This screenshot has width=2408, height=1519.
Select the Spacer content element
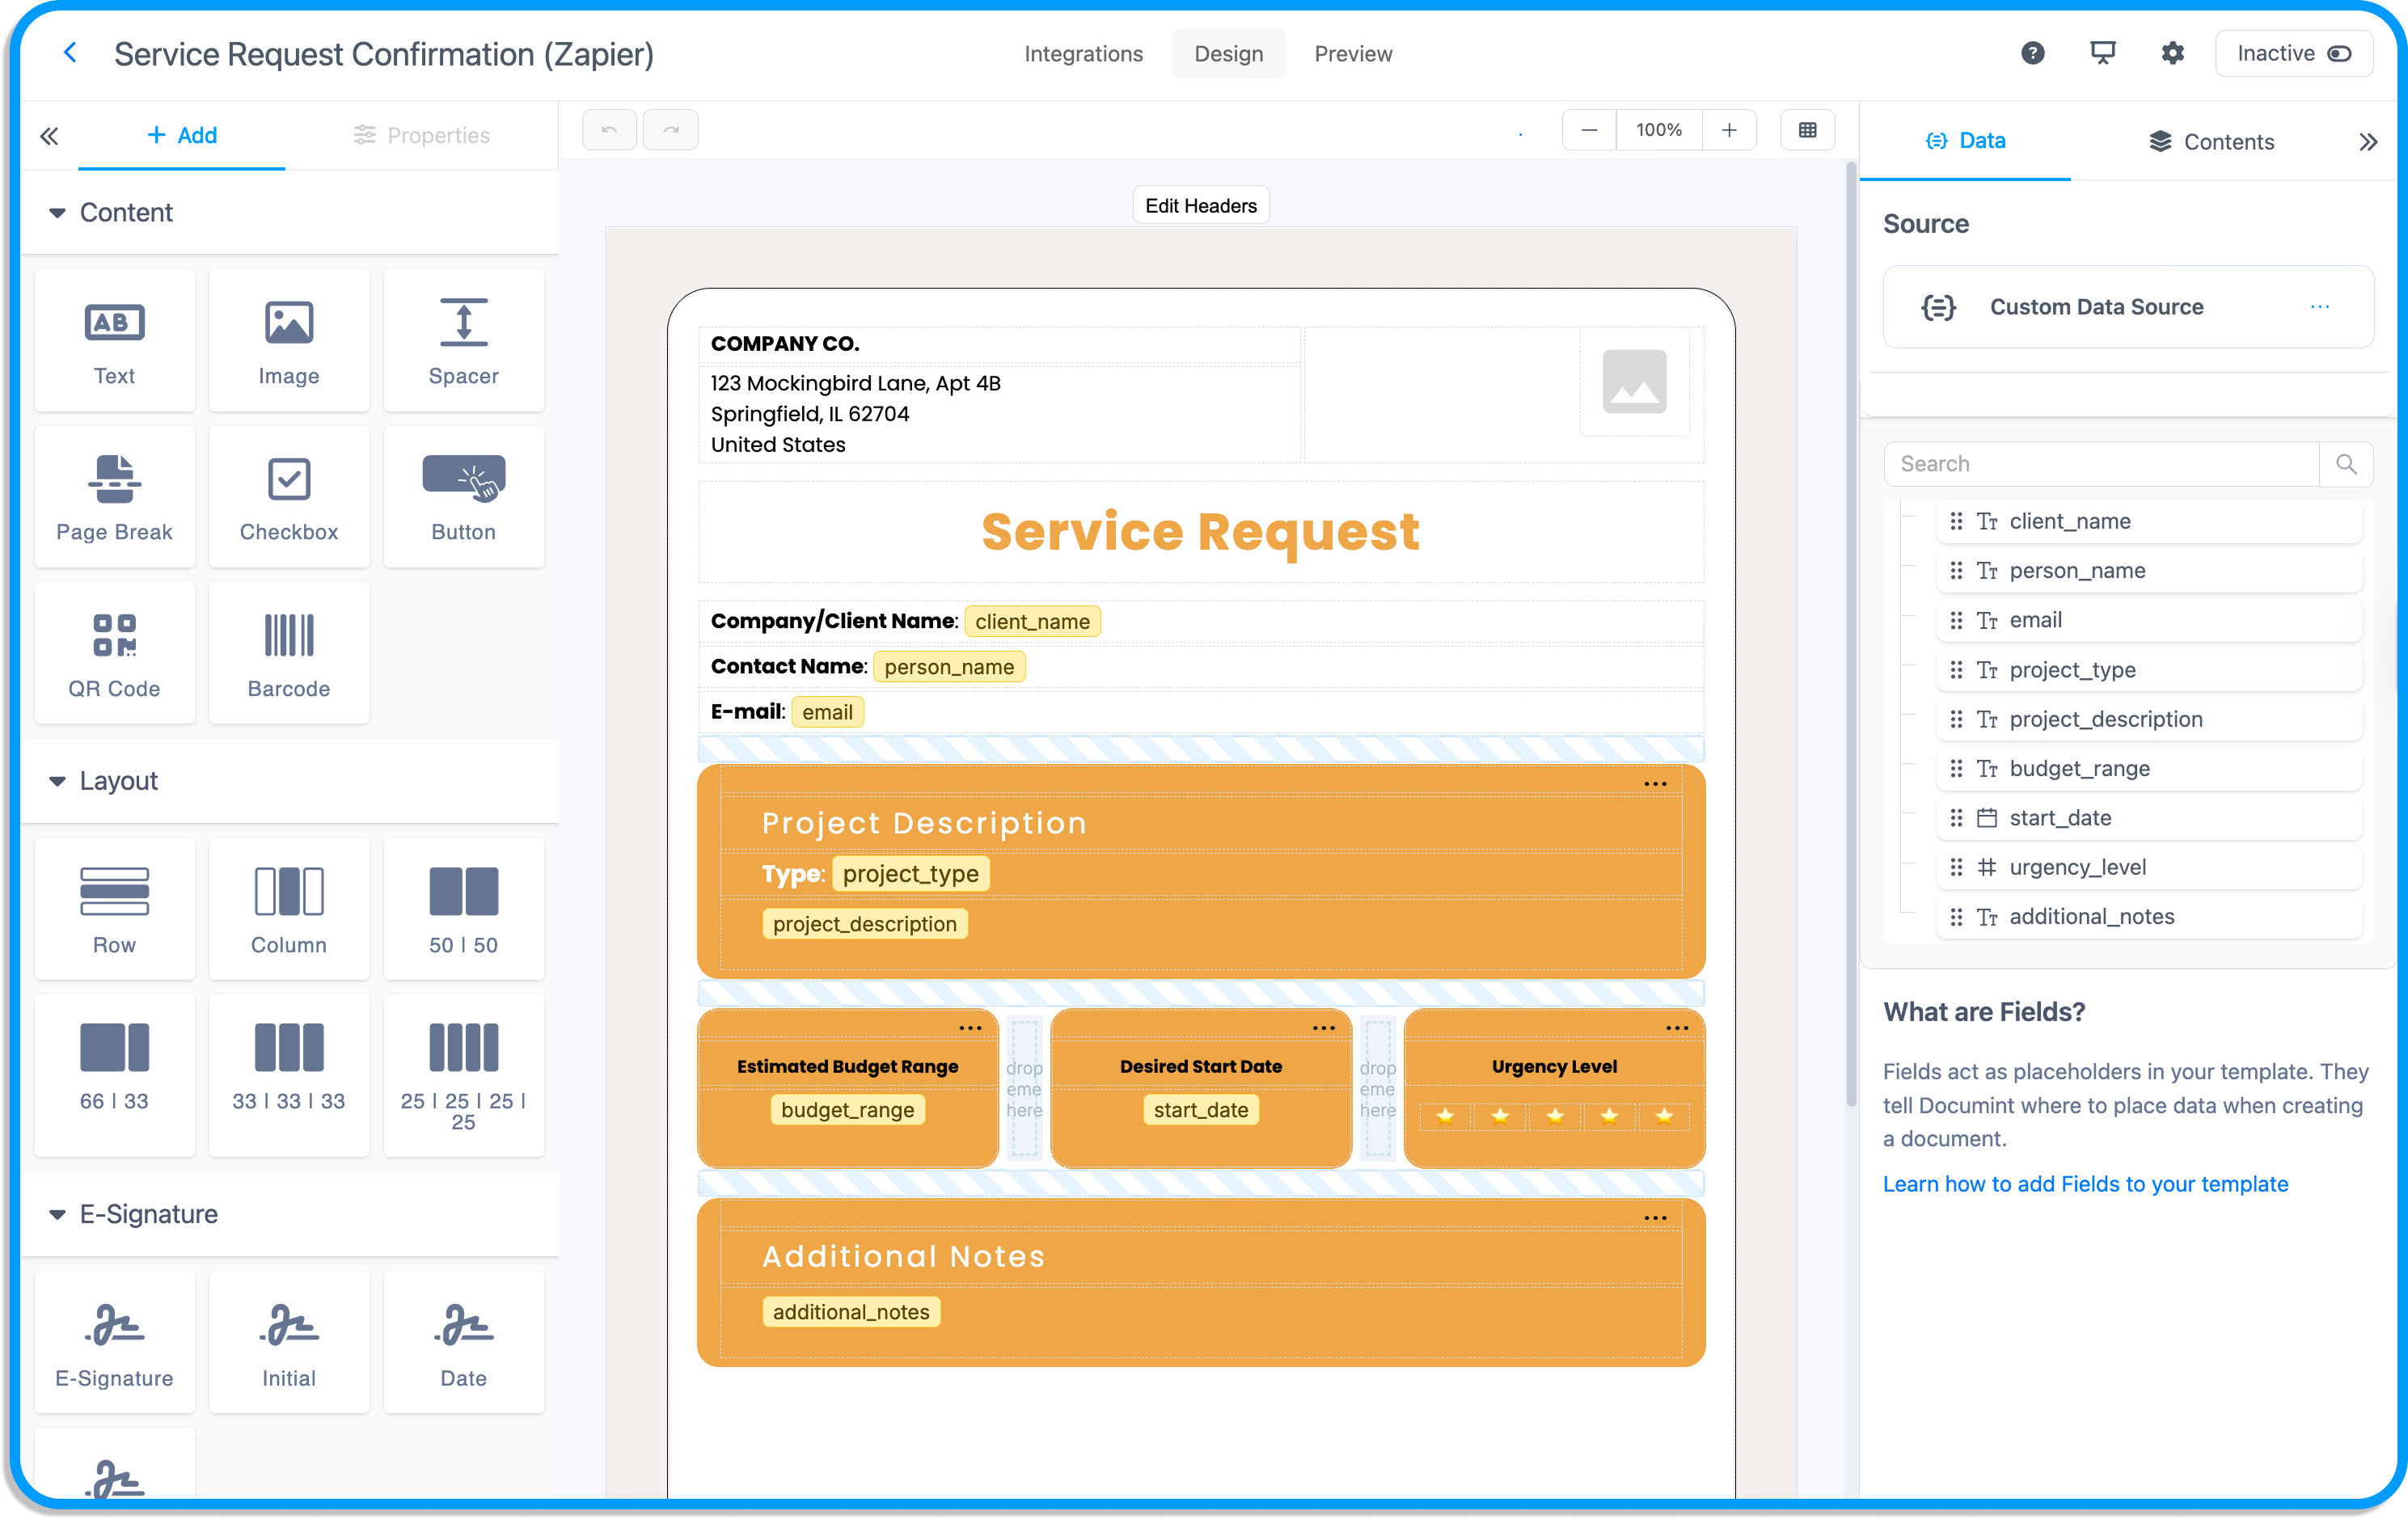pos(463,340)
